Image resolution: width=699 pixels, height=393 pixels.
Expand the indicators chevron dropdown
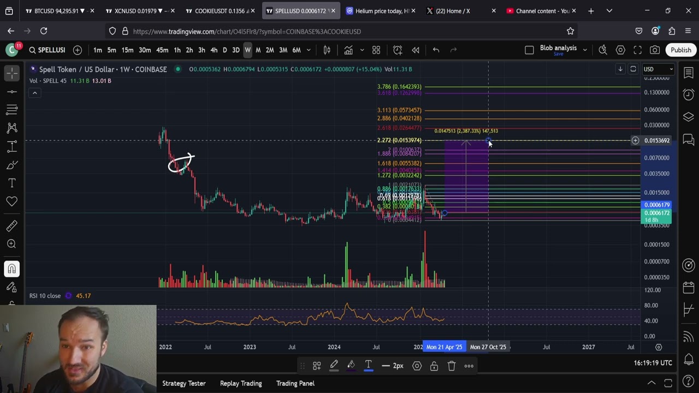click(x=362, y=50)
